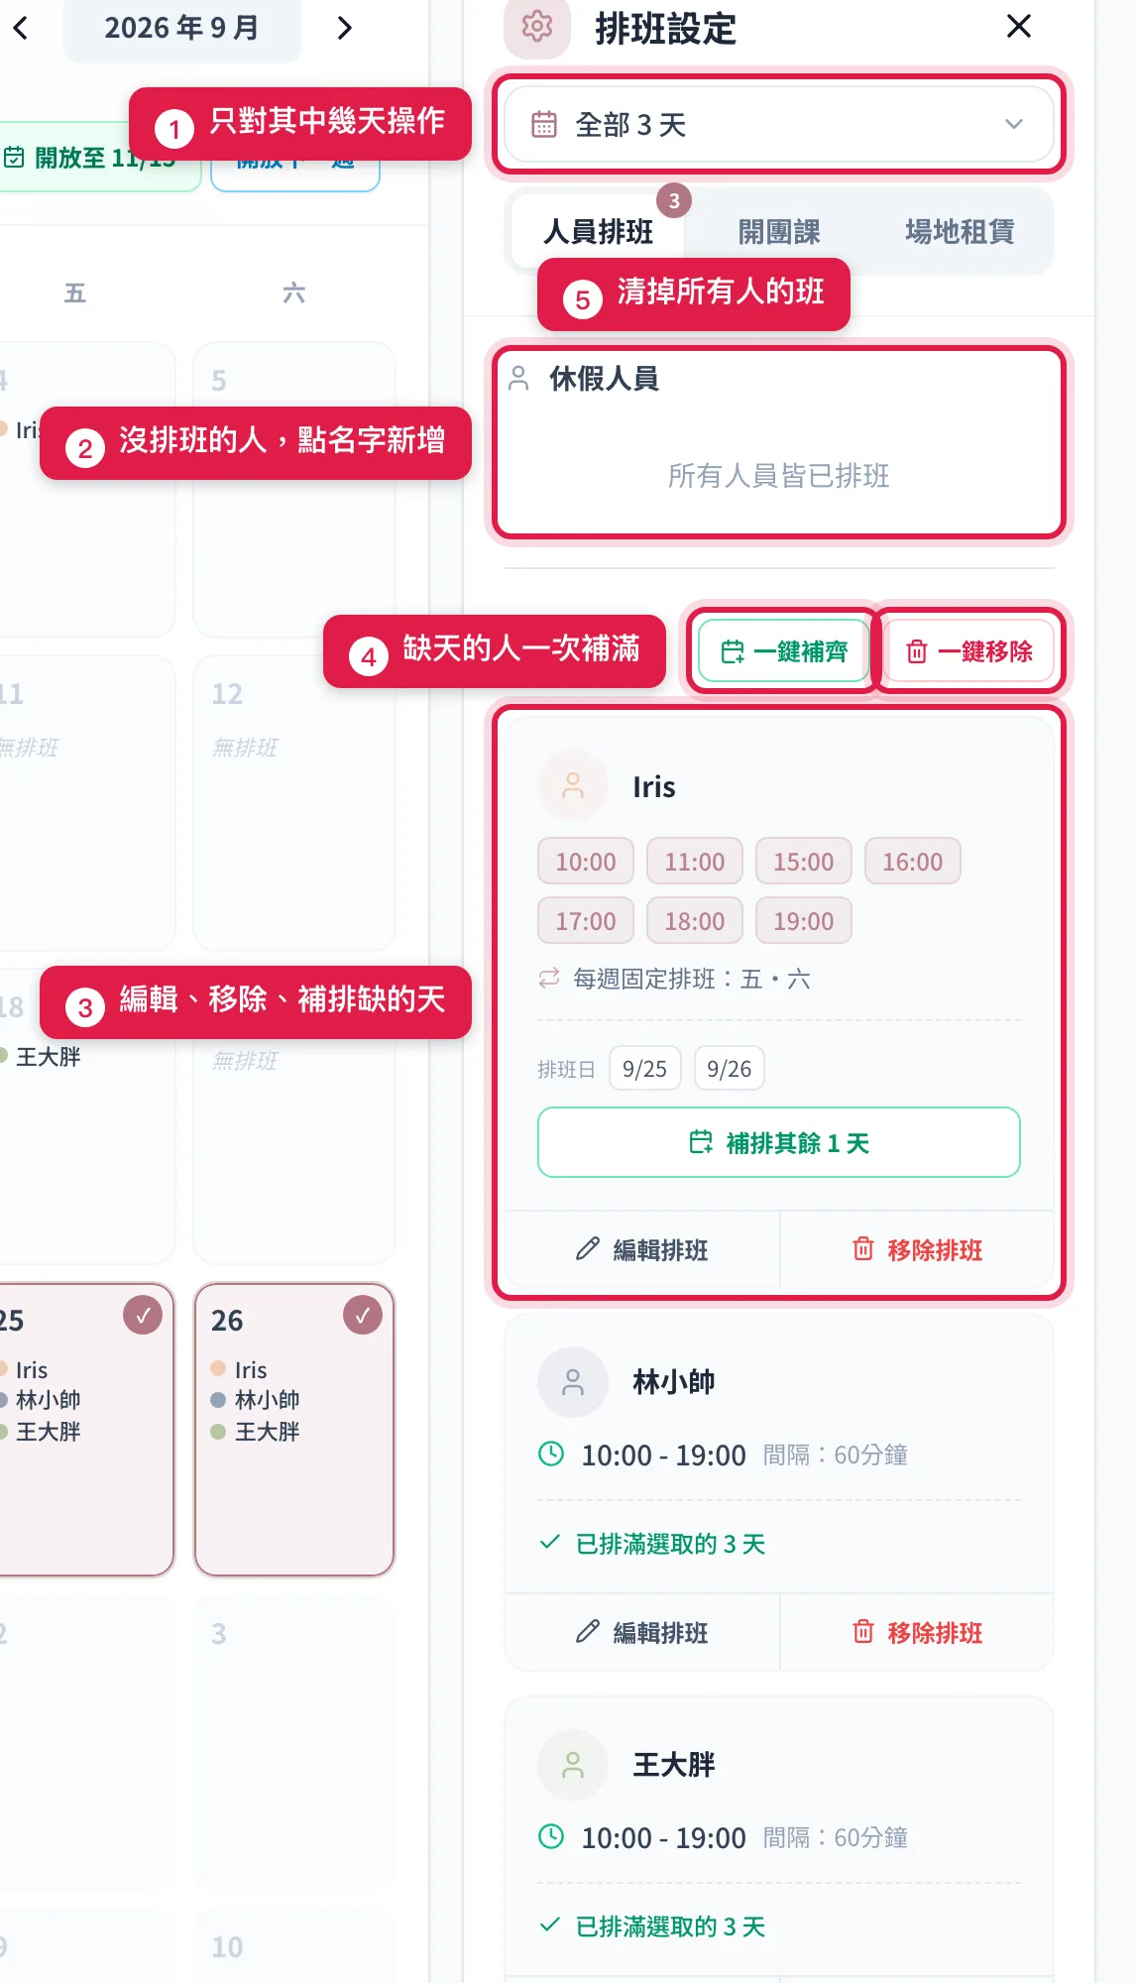Click 王大胖 10:00 - 19:00 time range
The height and width of the screenshot is (1983, 1136).
(x=663, y=1838)
